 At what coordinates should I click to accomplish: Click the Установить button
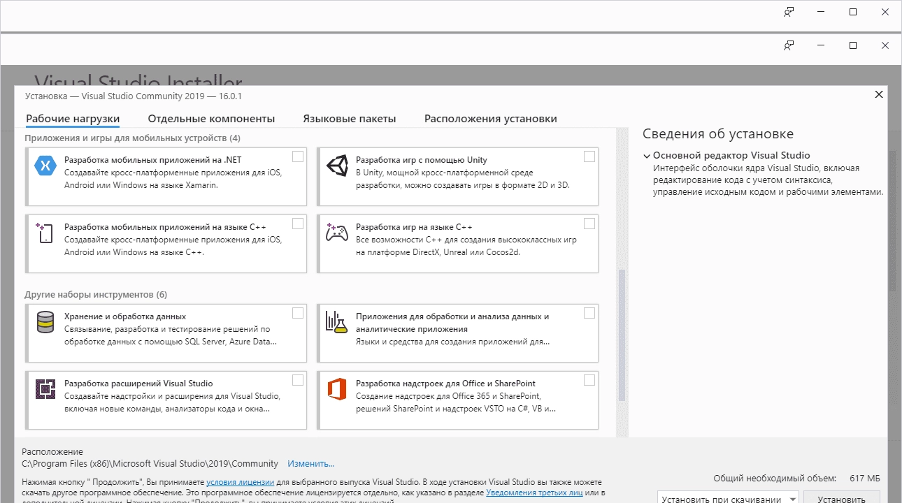coord(841,499)
